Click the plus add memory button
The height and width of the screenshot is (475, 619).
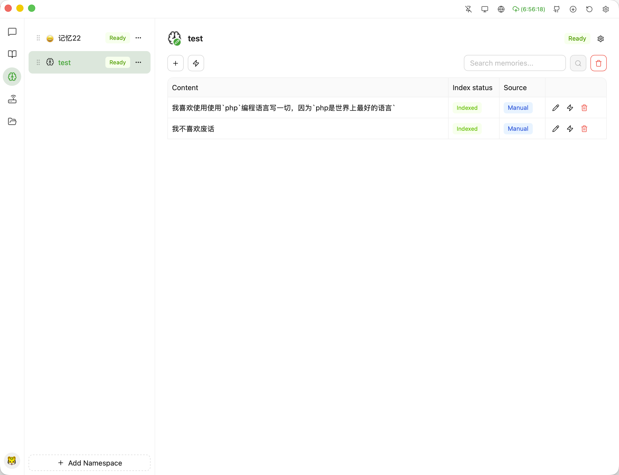tap(176, 63)
